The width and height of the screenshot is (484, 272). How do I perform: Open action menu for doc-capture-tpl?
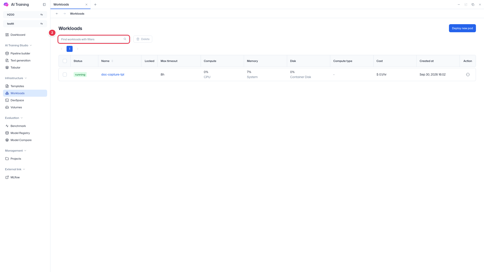pos(468,75)
